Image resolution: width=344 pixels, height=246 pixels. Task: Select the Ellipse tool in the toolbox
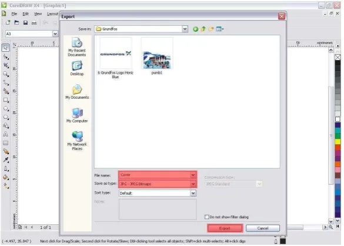(x=6, y=108)
